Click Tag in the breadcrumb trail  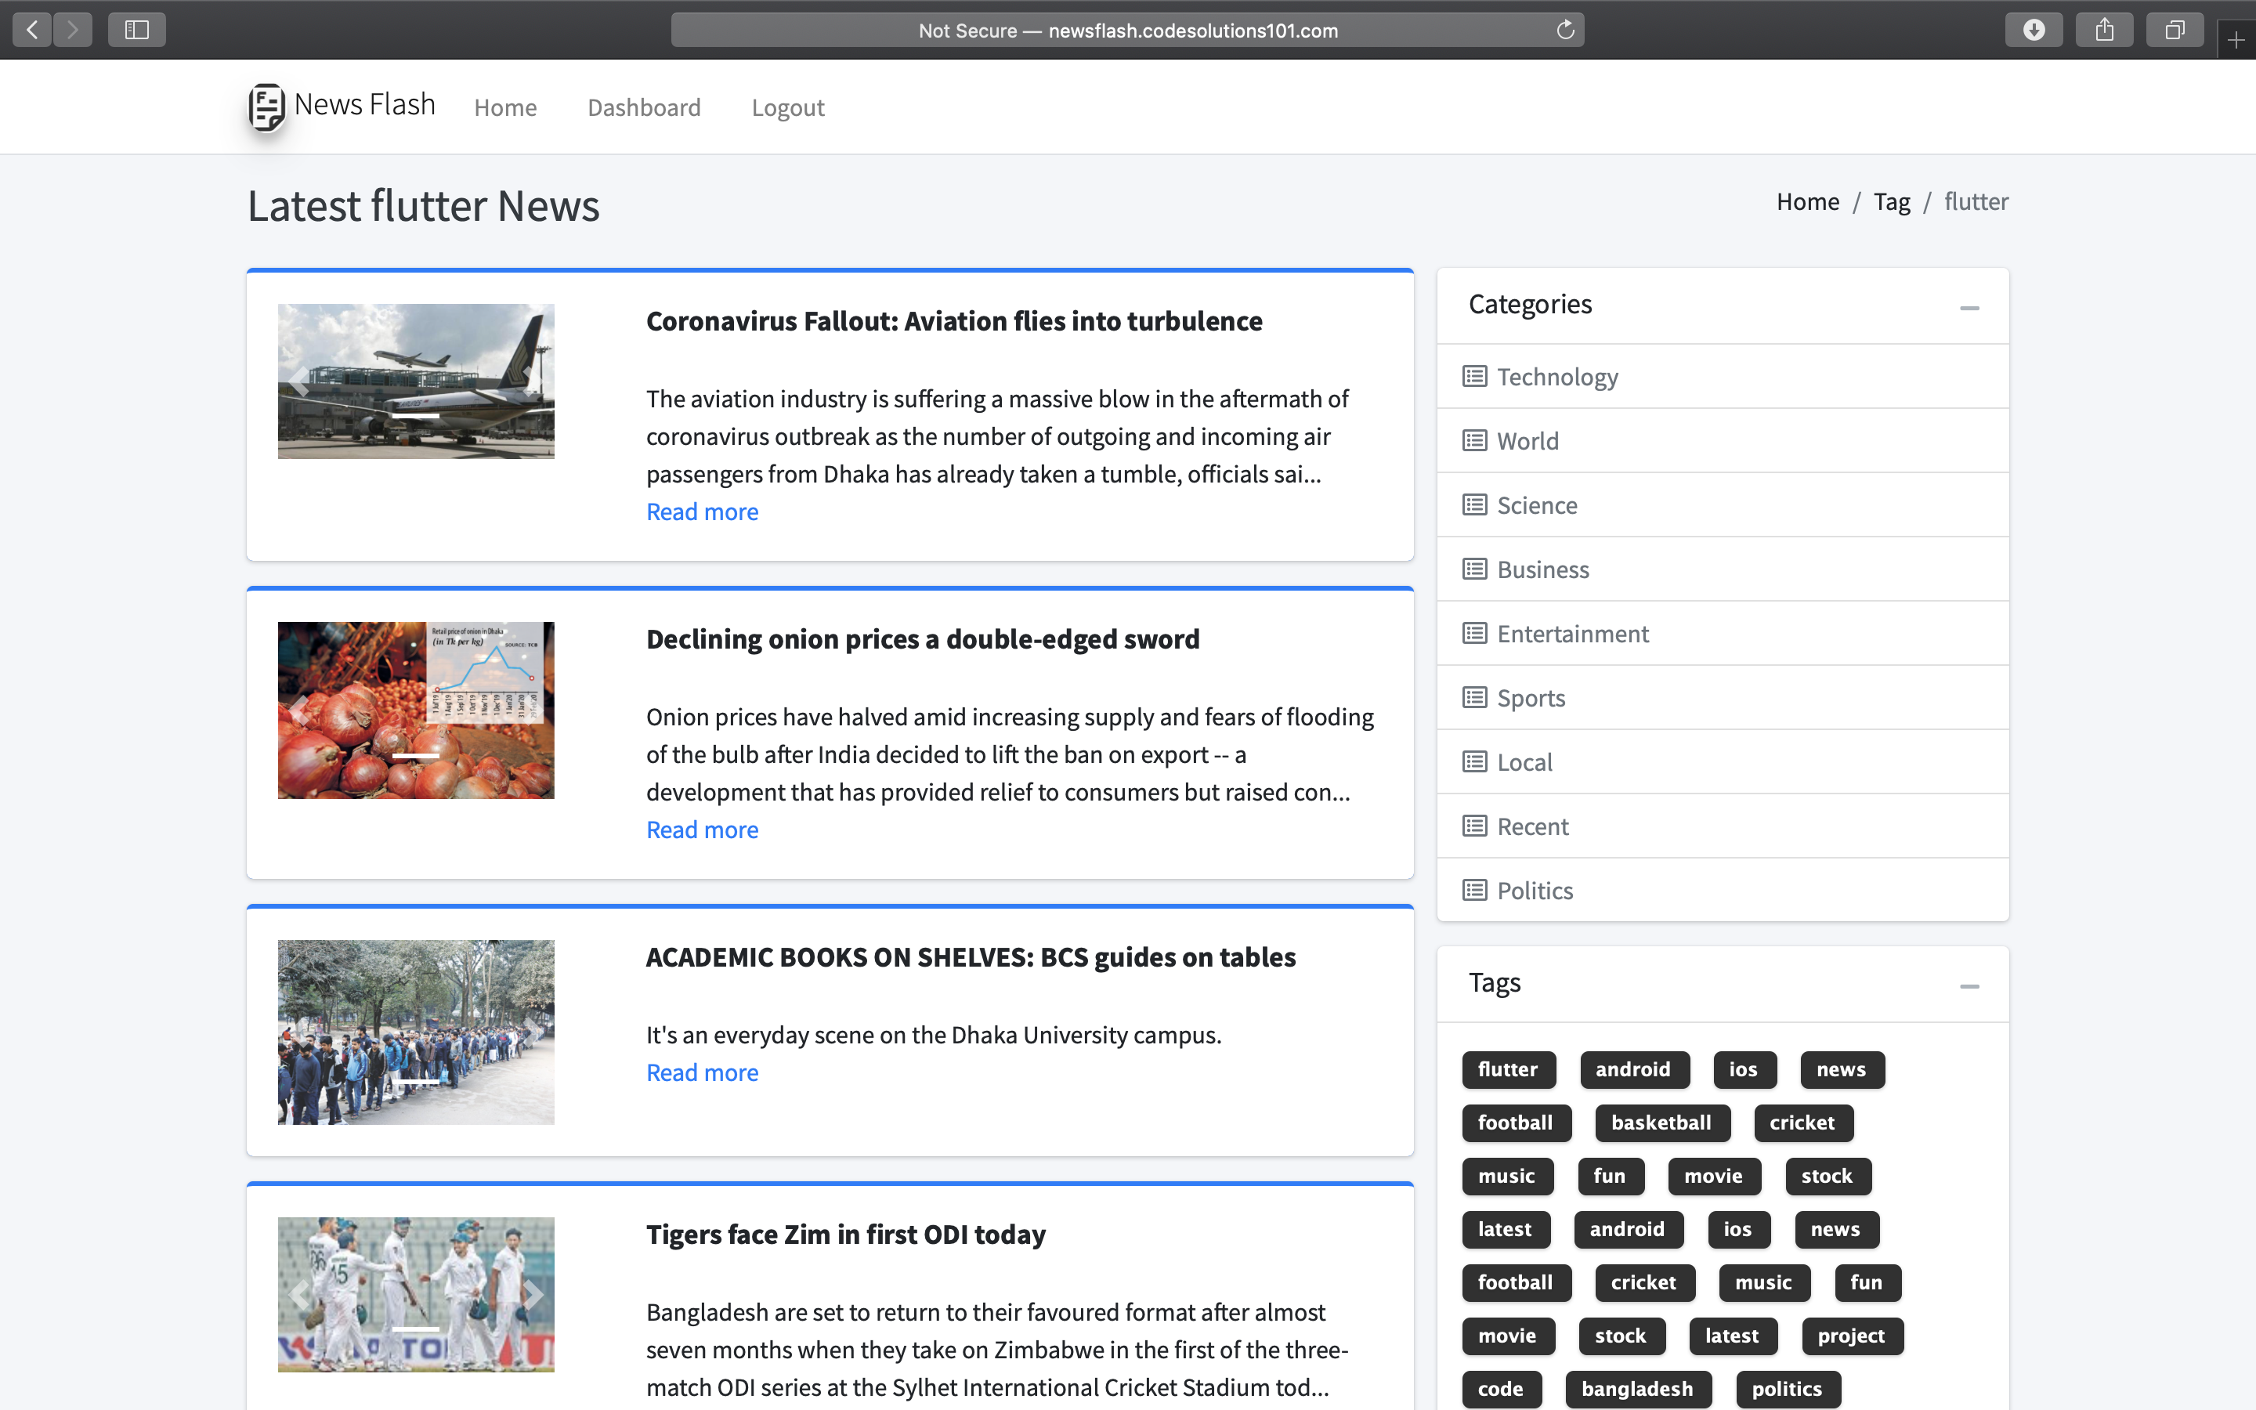(1893, 201)
